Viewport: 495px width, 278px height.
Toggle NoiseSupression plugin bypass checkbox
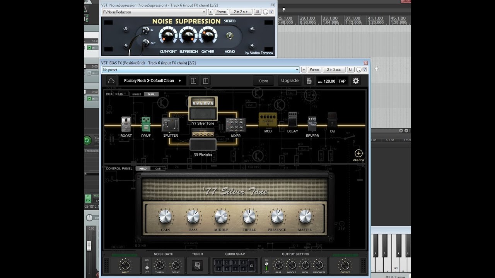click(271, 12)
